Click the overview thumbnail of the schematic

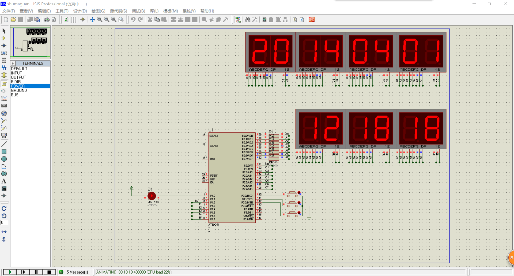click(x=30, y=42)
